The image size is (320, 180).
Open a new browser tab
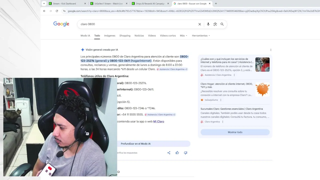click(216, 3)
